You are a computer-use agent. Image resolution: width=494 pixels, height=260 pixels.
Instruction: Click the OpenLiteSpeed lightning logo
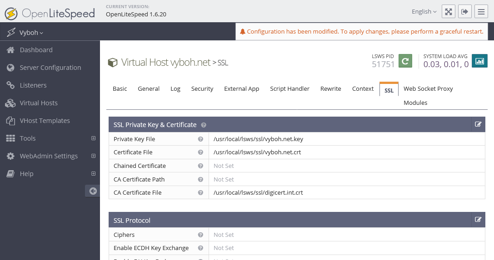(11, 14)
